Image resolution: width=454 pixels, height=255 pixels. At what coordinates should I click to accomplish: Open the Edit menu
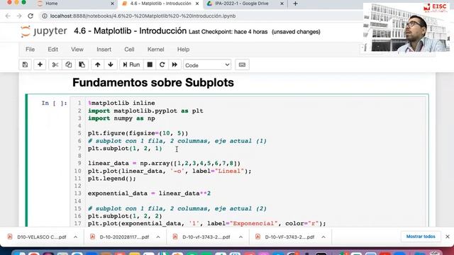coord(52,50)
